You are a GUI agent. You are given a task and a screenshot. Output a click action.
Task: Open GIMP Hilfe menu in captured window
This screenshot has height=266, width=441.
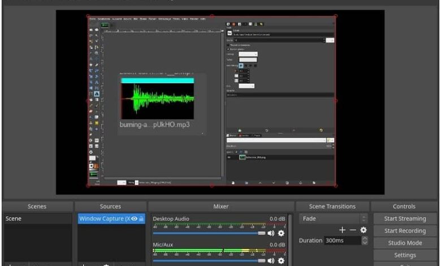[202, 19]
